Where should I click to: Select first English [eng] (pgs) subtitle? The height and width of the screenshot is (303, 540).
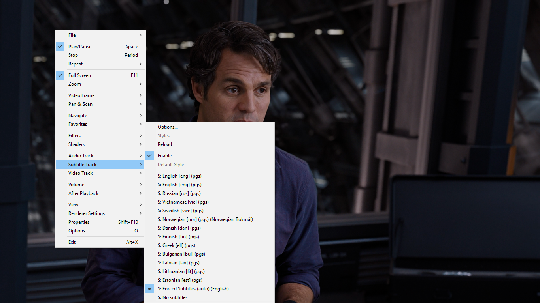[209, 176]
